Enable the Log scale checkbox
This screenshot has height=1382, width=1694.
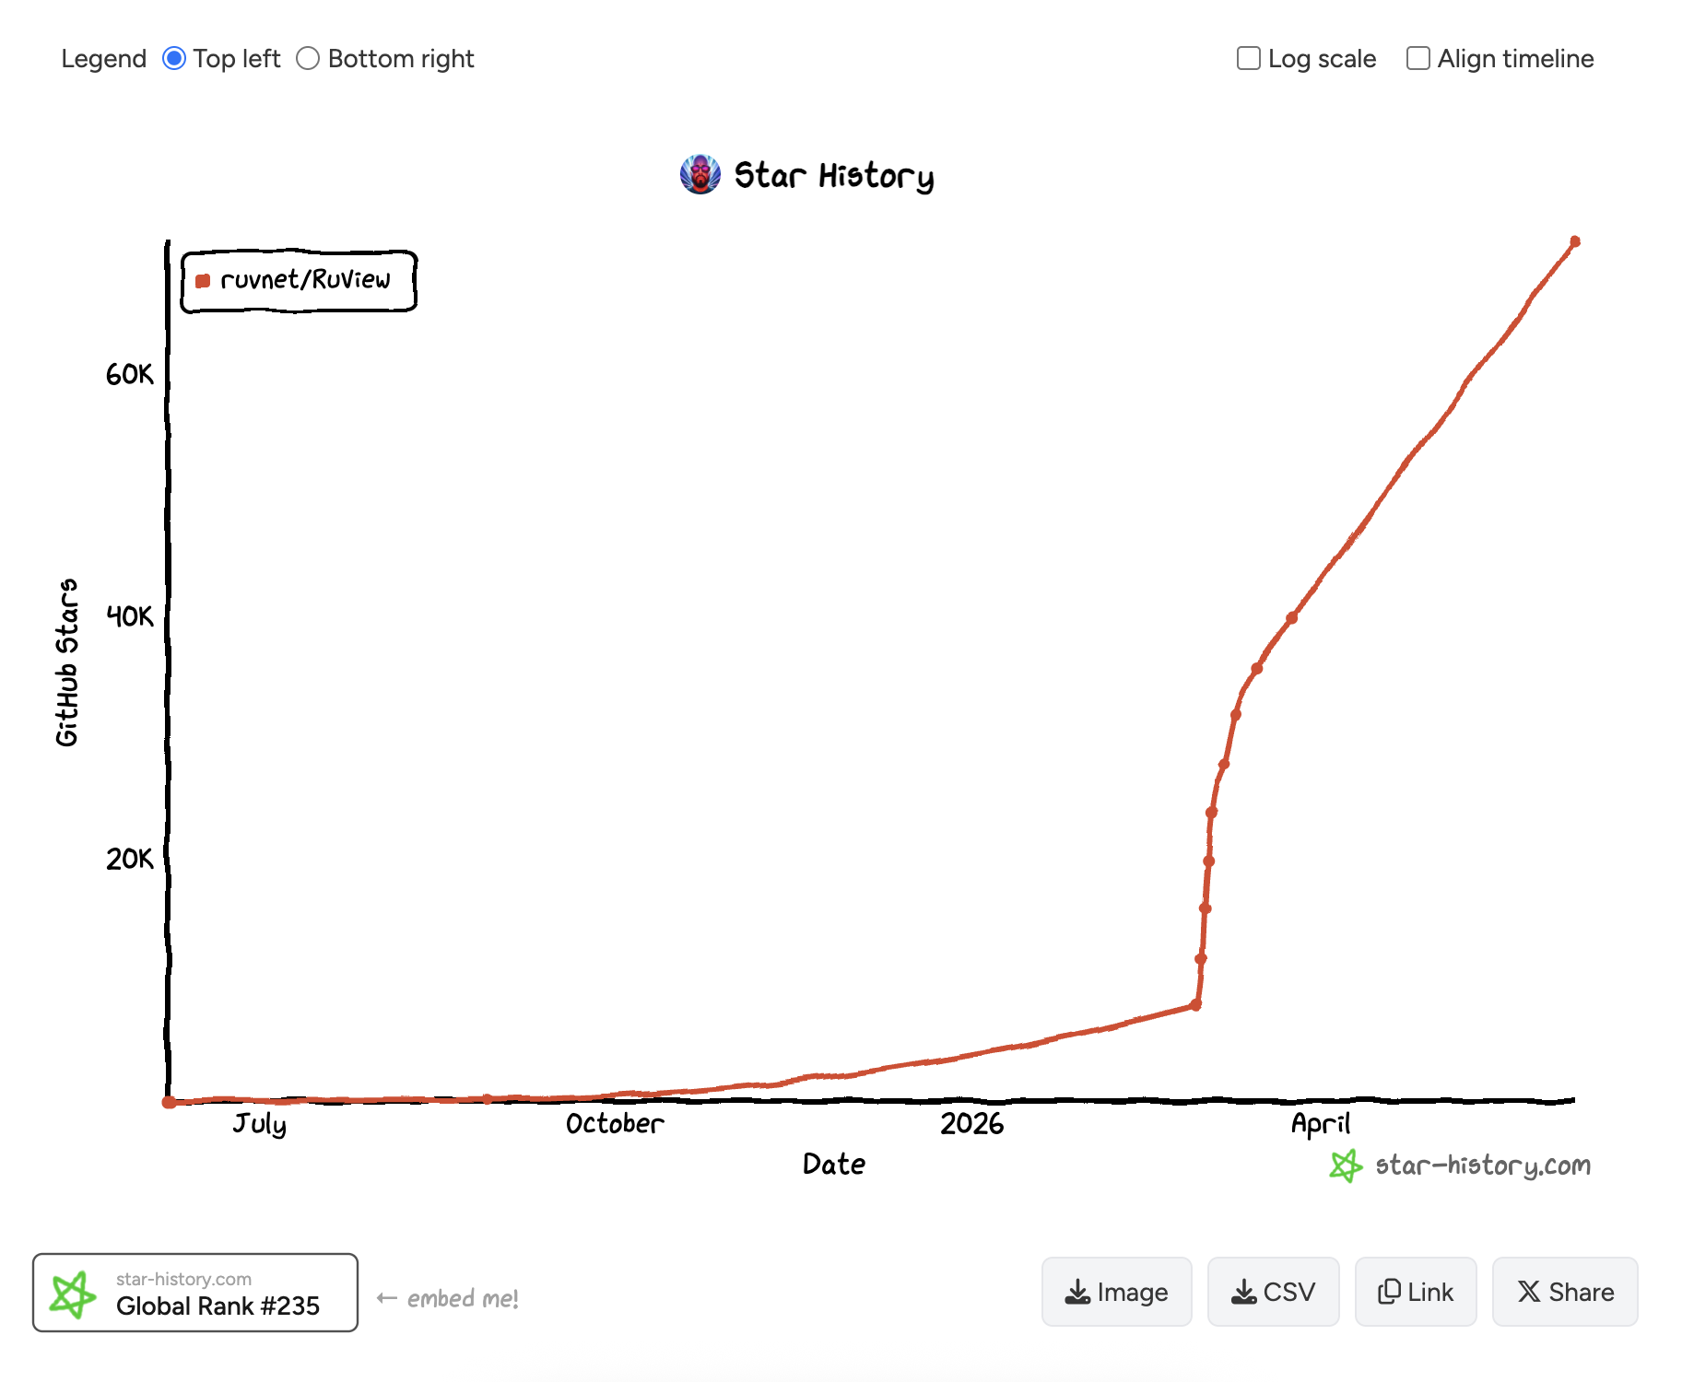pyautogui.click(x=1248, y=59)
